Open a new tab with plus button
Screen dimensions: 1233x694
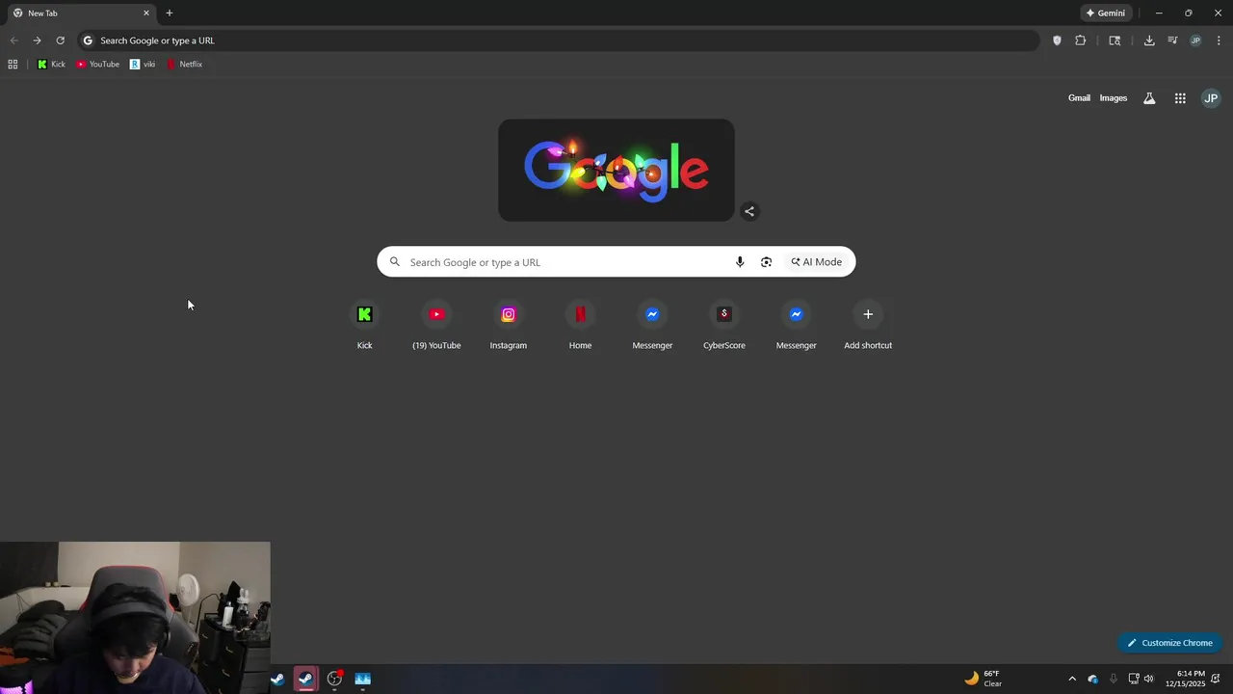click(x=170, y=13)
